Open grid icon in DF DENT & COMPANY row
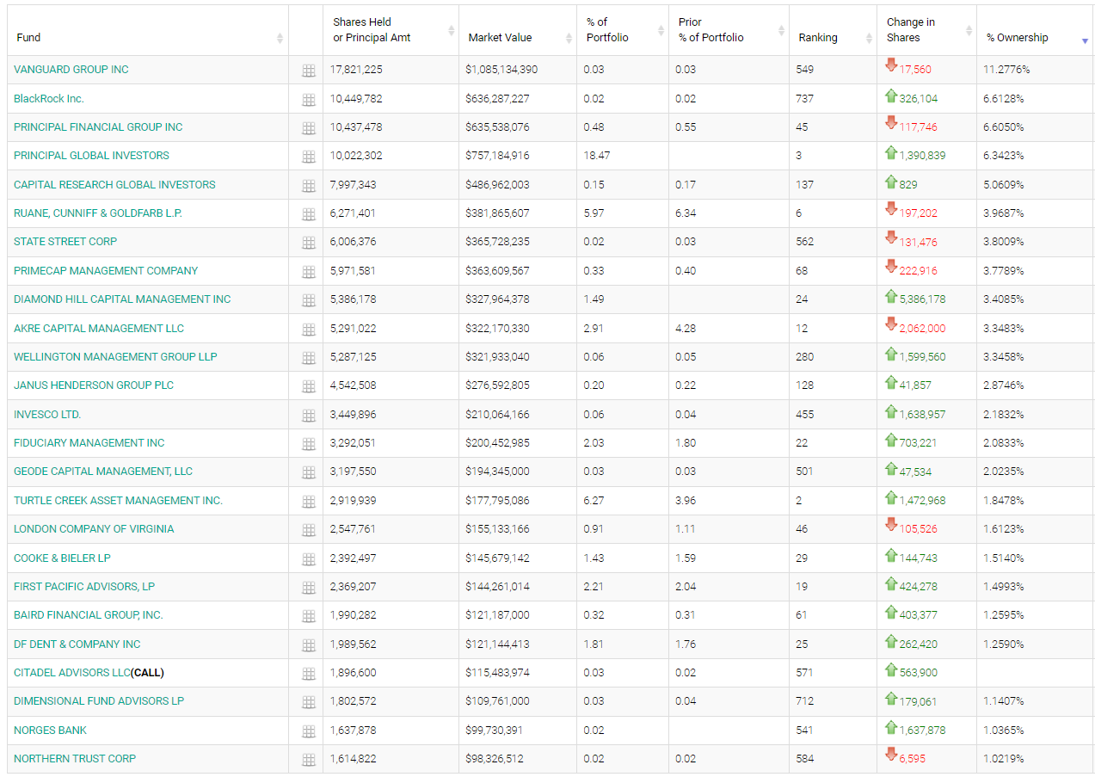 pyautogui.click(x=309, y=645)
